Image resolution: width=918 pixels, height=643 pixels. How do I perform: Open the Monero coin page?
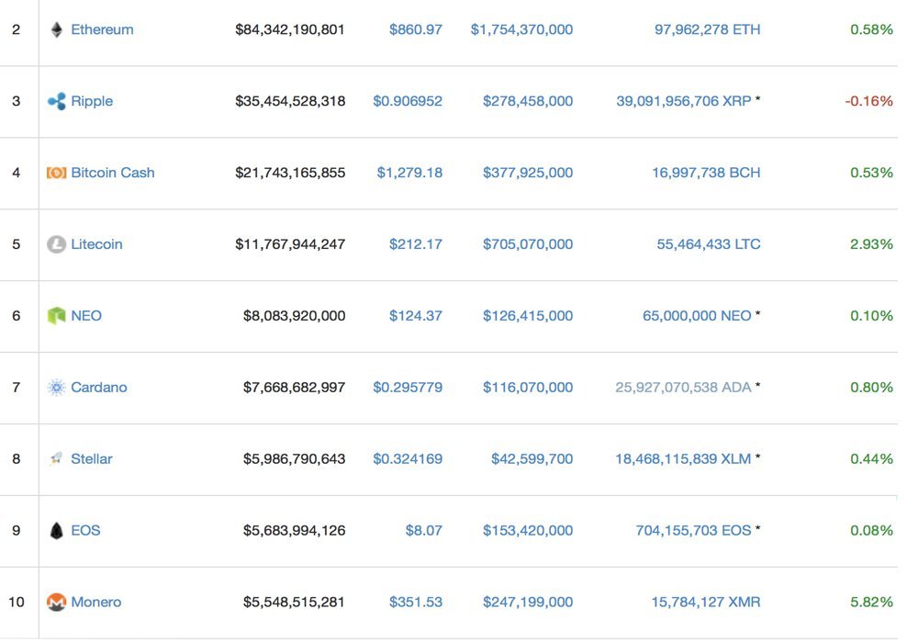pos(96,602)
